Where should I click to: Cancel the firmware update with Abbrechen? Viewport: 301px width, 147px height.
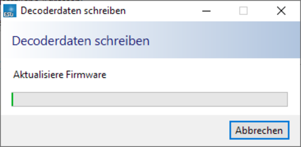(259, 130)
